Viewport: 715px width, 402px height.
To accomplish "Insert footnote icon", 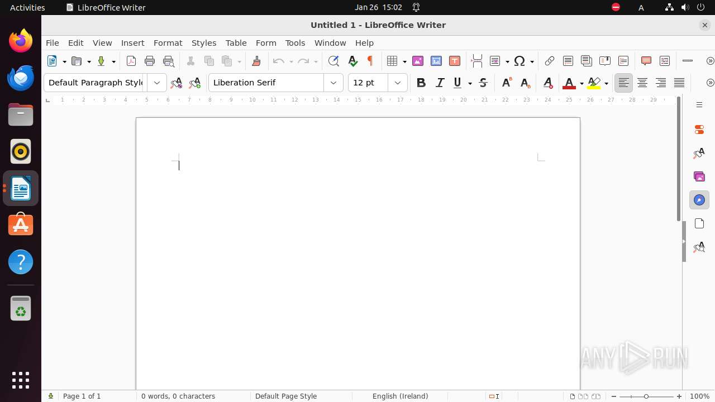I will [x=568, y=61].
